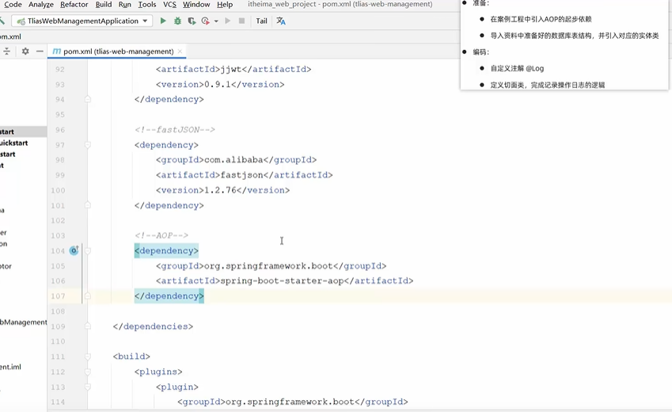Open the Tools menu

click(x=147, y=4)
